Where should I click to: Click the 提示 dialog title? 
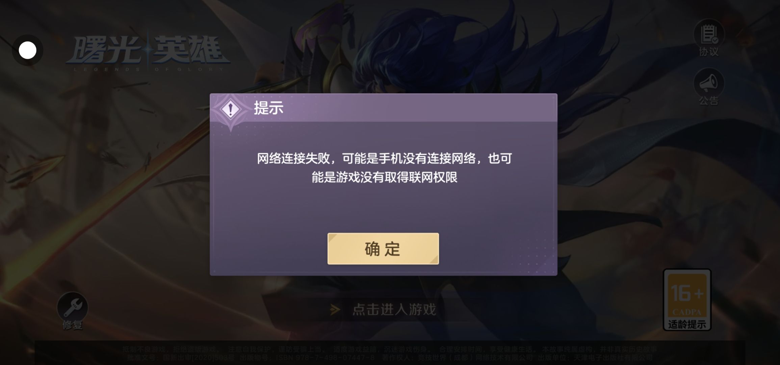click(268, 108)
